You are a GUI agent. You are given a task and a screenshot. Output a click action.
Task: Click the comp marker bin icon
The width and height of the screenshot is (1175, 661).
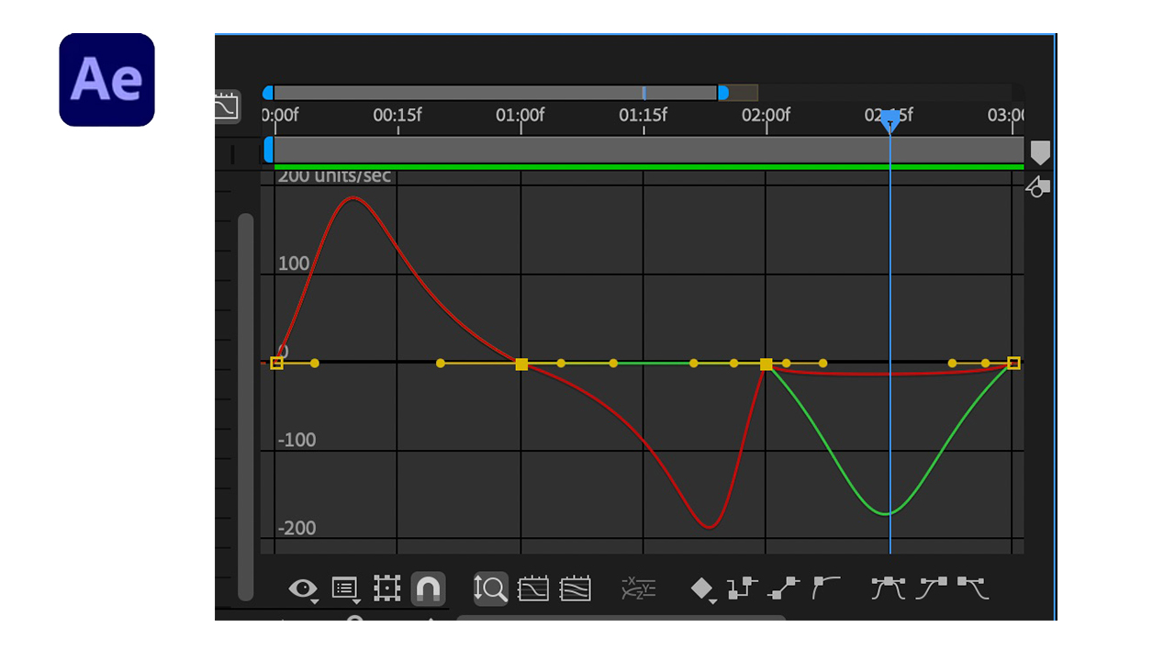click(1039, 152)
